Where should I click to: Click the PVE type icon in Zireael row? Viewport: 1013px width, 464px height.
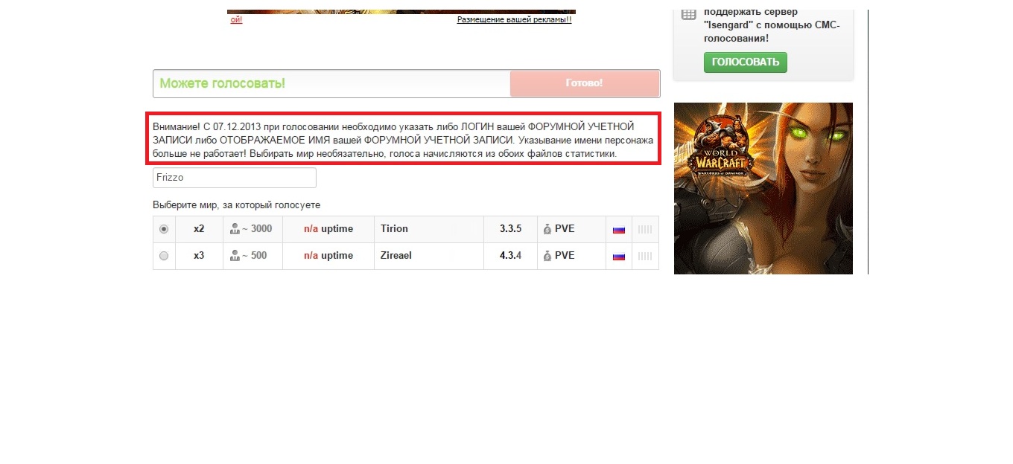[547, 256]
